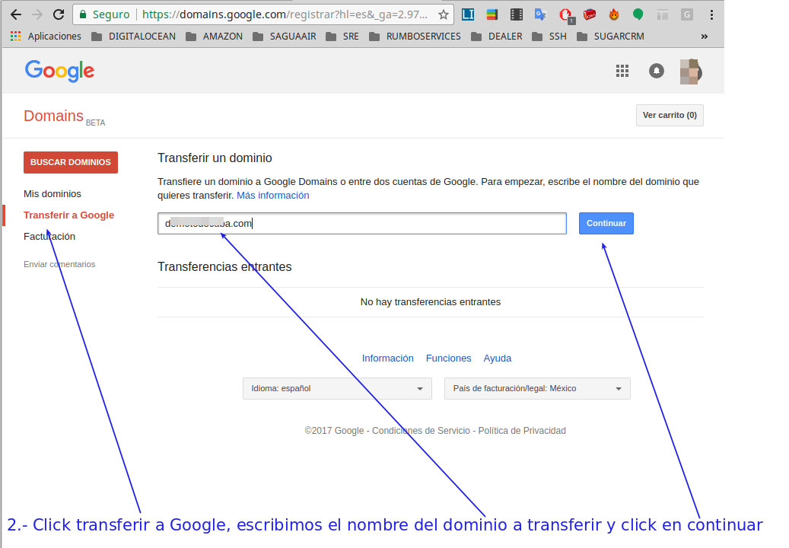The height and width of the screenshot is (548, 789).
Task: Reload the current page
Action: pyautogui.click(x=59, y=14)
